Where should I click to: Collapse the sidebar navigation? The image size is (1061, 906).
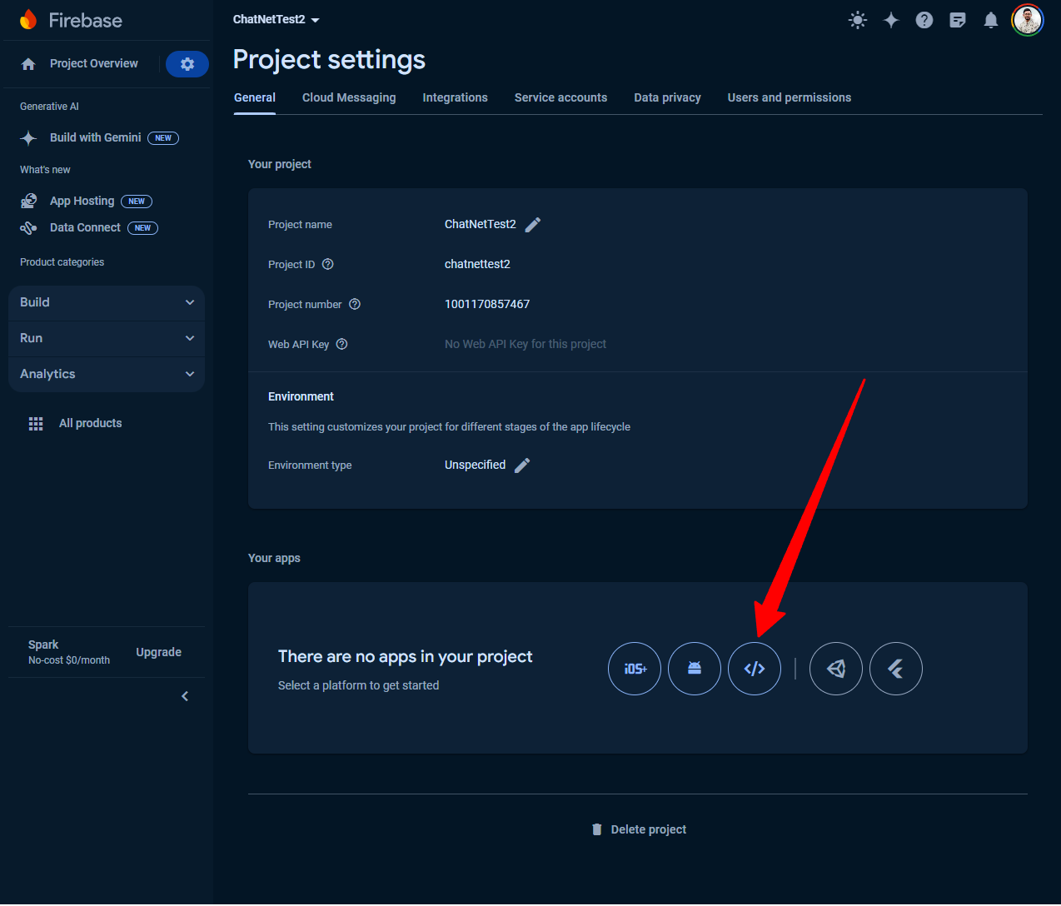pyautogui.click(x=185, y=696)
